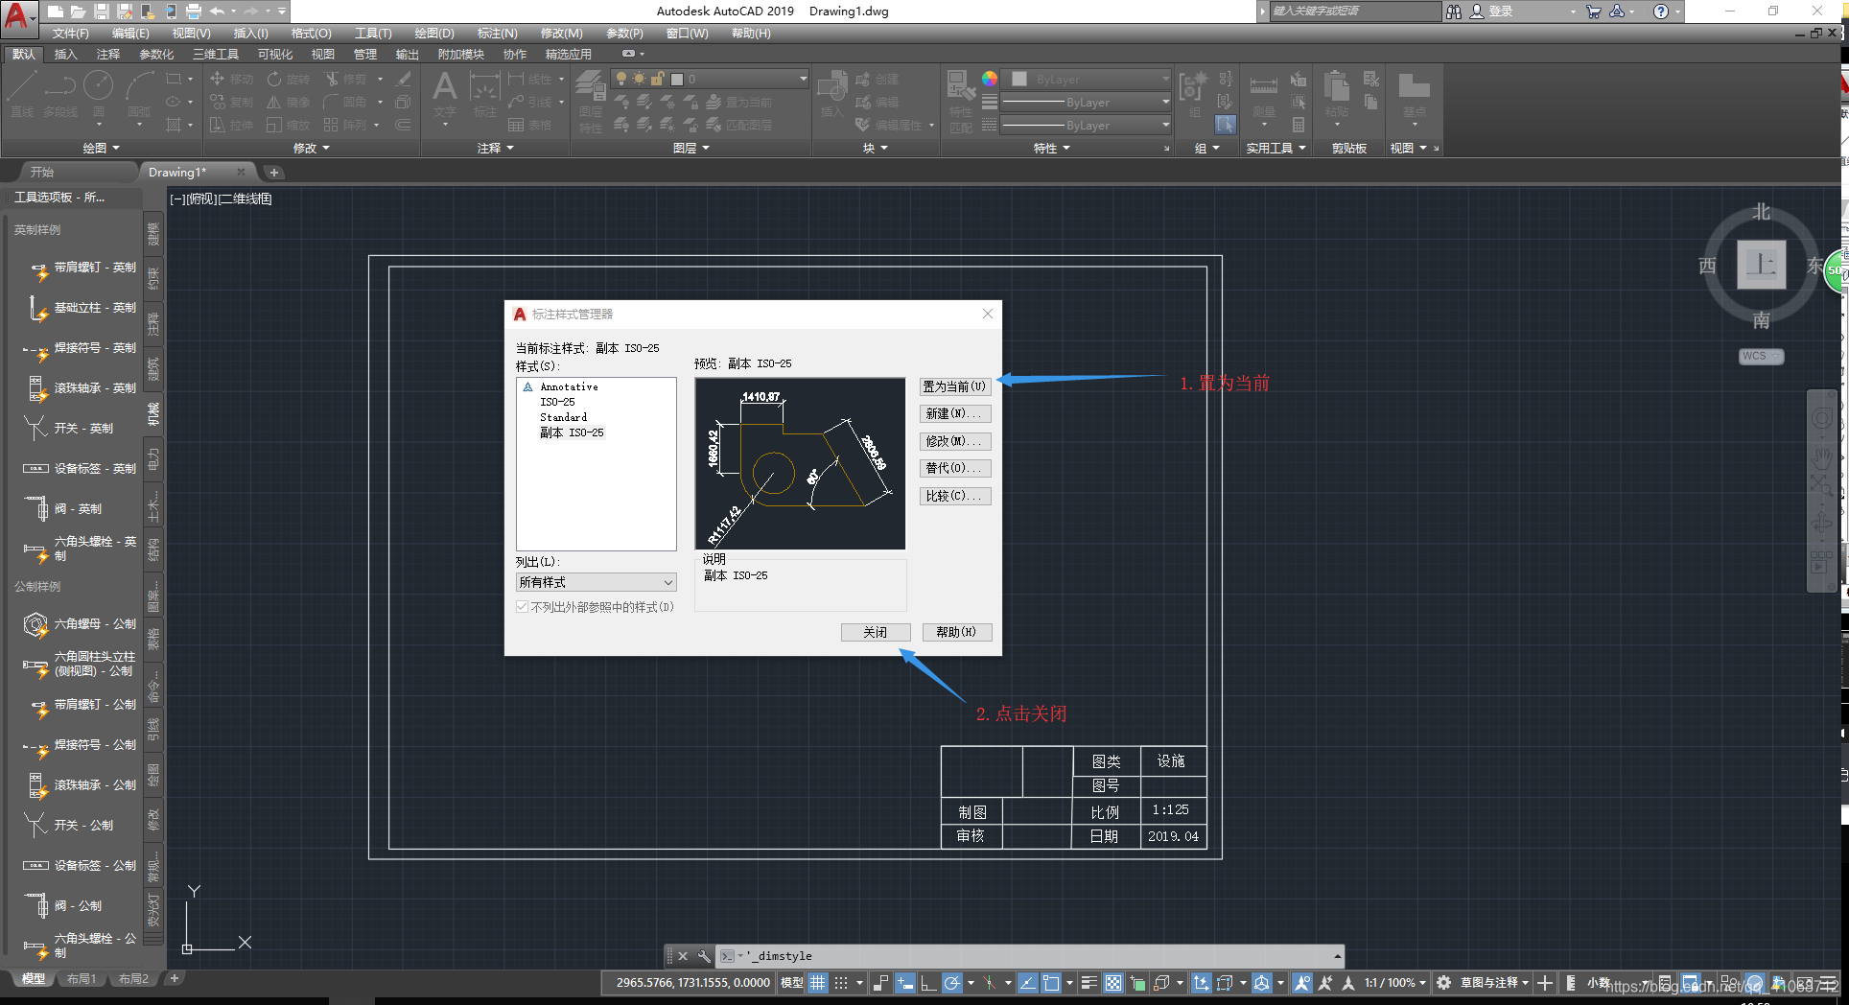Open Layer Properties (图层特性) manager
This screenshot has width=1849, height=1005.
591,102
